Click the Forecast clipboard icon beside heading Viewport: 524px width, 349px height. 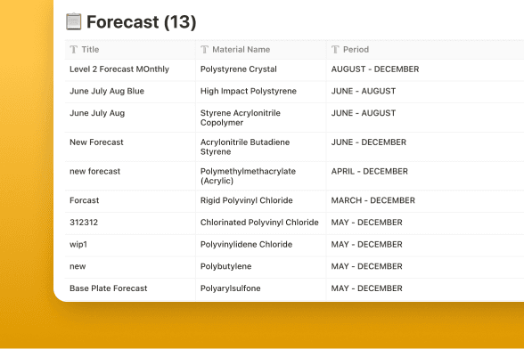pos(73,21)
